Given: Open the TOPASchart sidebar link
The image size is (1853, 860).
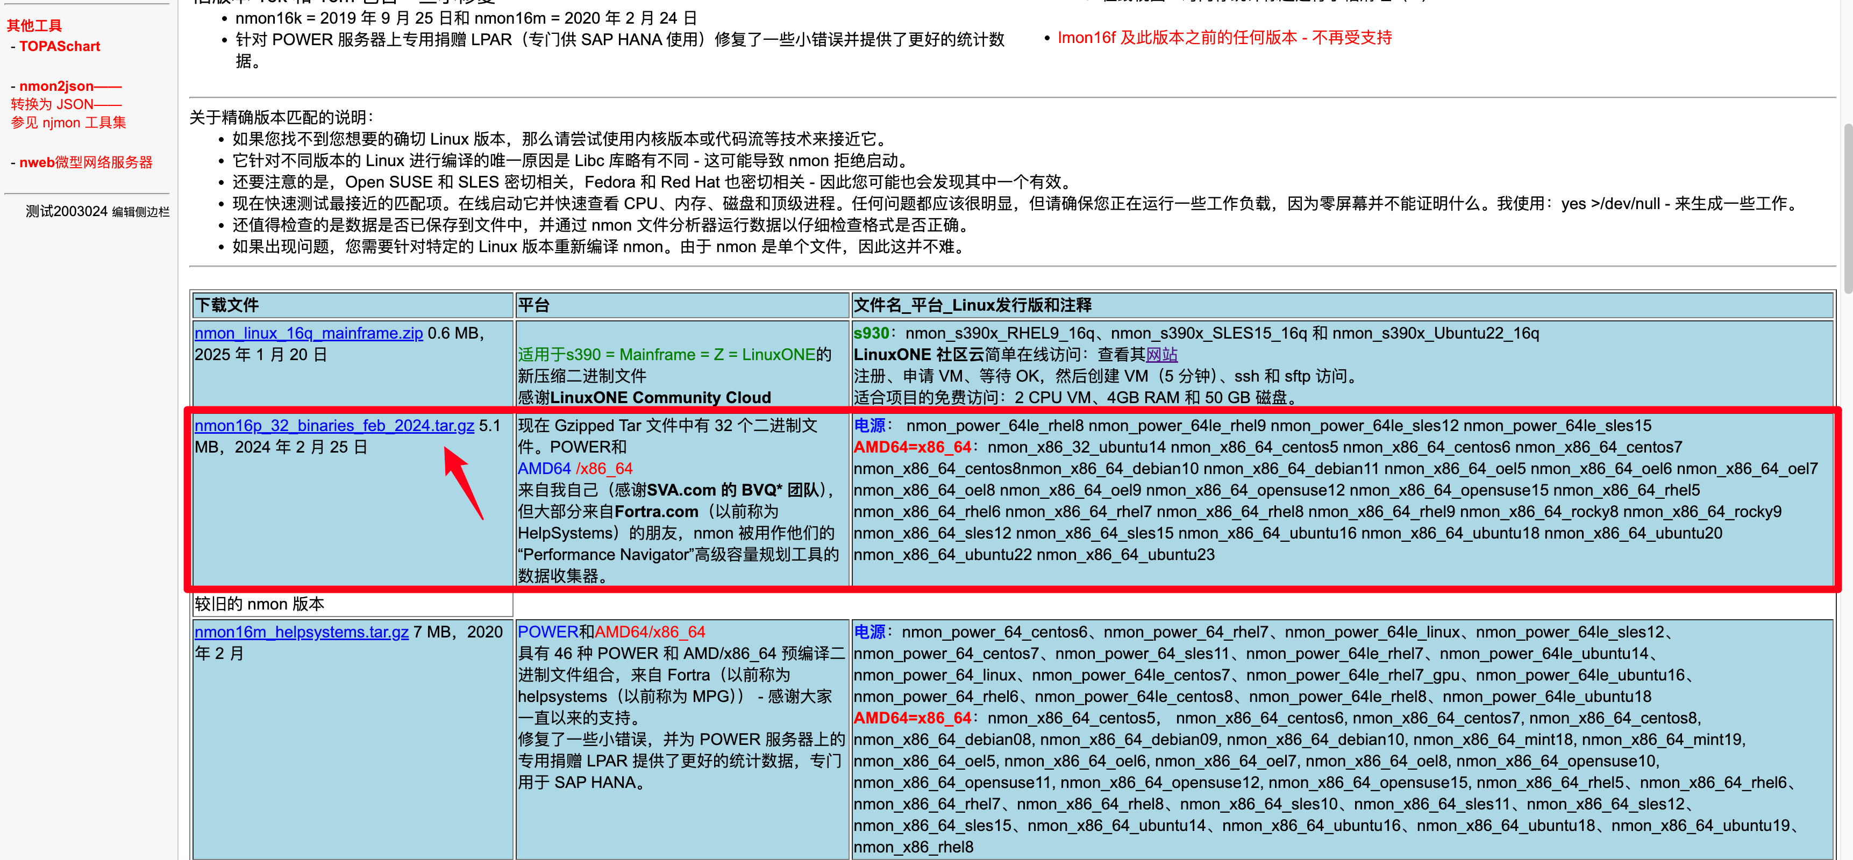Looking at the screenshot, I should tap(60, 47).
